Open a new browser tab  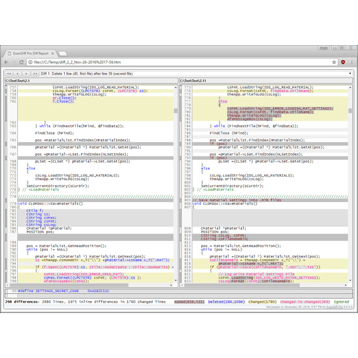[x=62, y=53]
